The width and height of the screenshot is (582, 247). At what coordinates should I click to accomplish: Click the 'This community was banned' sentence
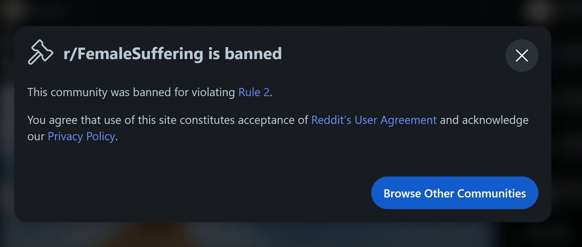(x=150, y=92)
